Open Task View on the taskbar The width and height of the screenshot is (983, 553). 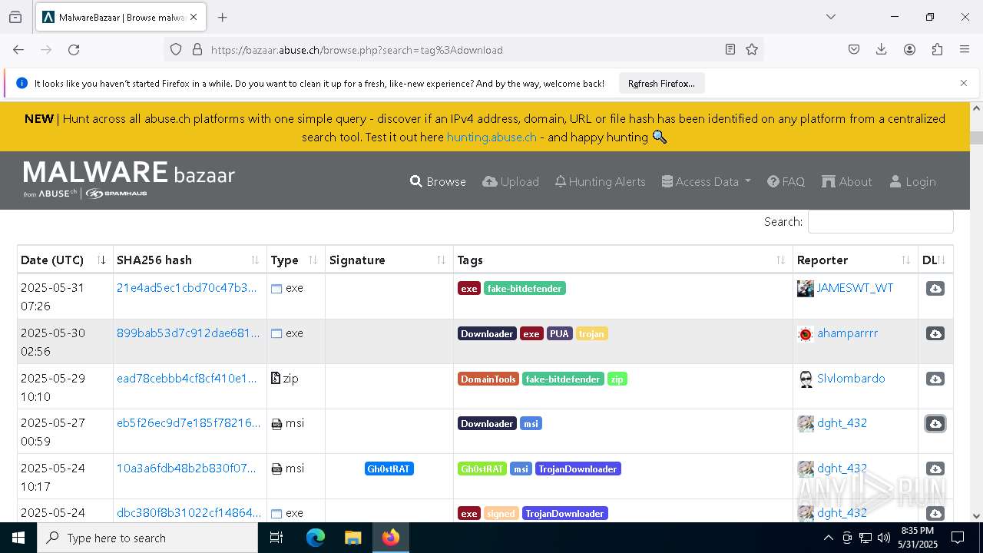(276, 538)
